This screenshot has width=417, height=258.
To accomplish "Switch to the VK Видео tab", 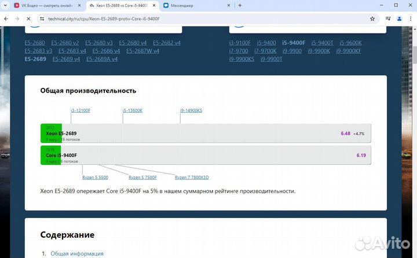I will 47,5.
